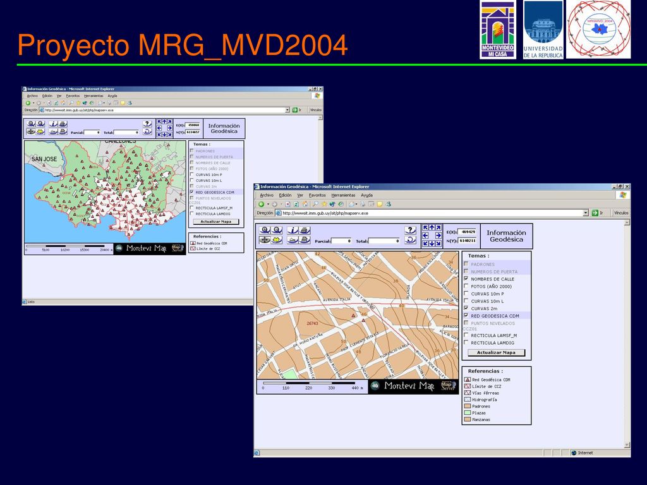The width and height of the screenshot is (647, 485).
Task: Open Edición menu in front window
Action: [285, 195]
